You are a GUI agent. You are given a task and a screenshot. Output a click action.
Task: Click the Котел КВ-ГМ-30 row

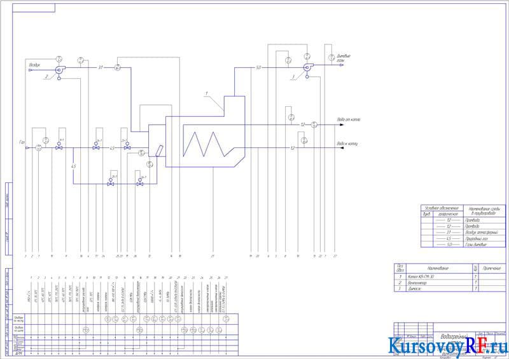(450, 276)
